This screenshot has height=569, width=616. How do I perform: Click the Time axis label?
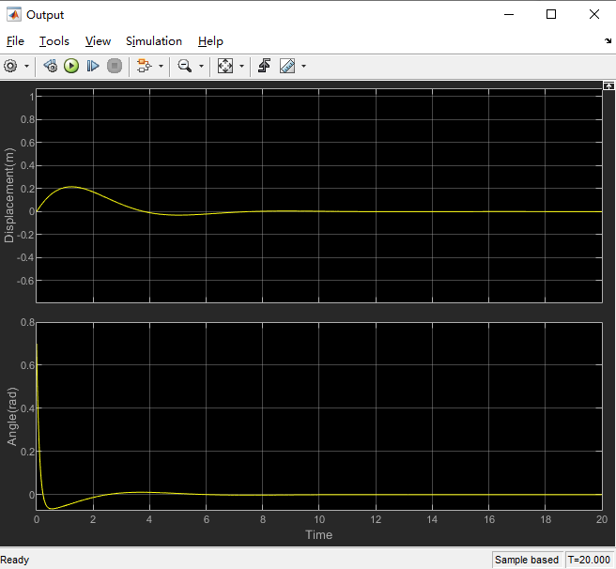pos(318,535)
